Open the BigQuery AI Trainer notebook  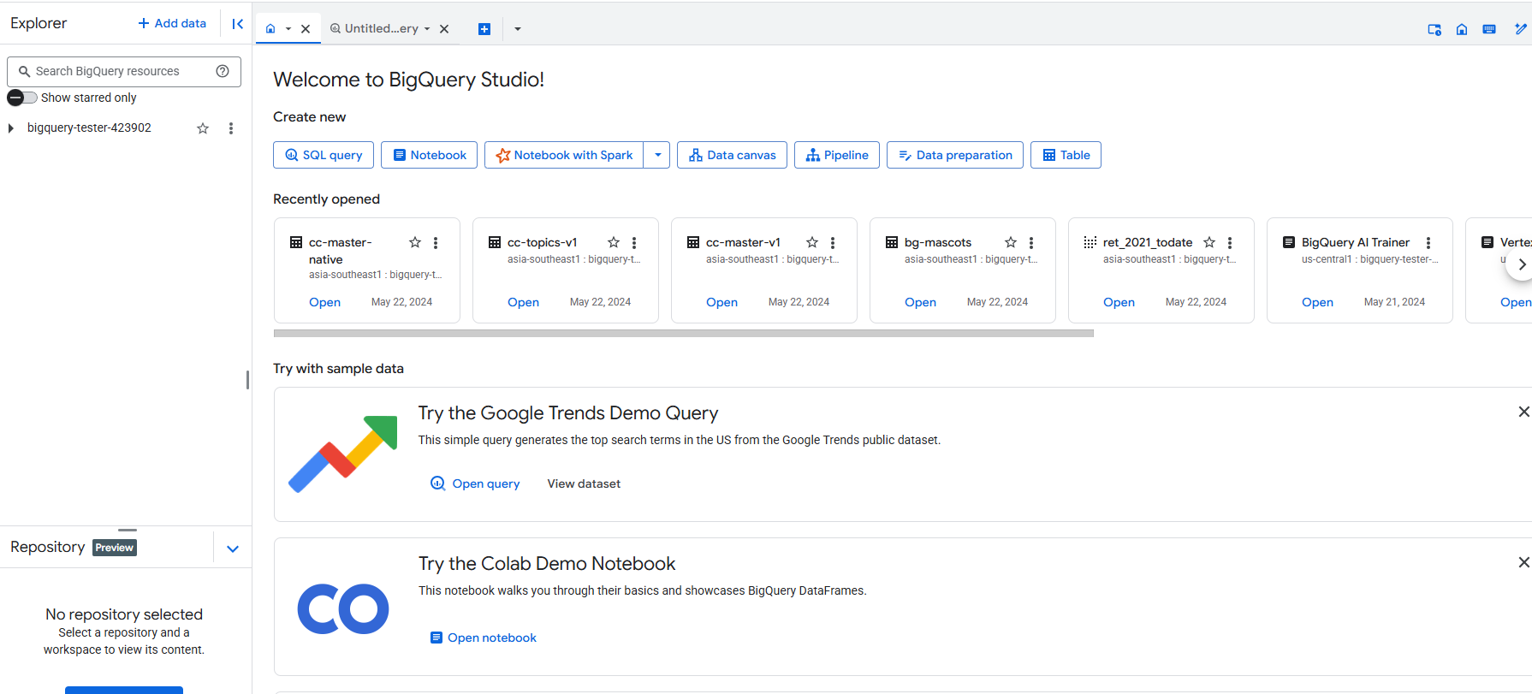(x=1318, y=302)
